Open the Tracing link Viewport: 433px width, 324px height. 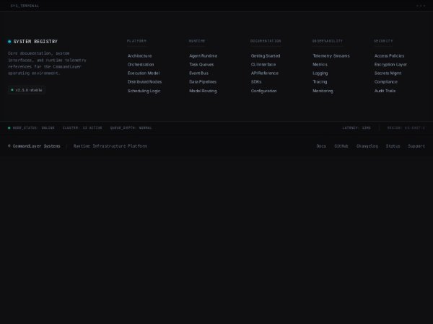point(320,82)
